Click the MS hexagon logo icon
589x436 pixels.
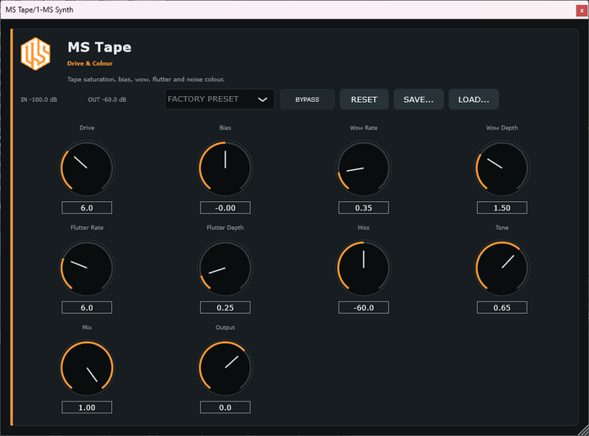click(x=35, y=54)
